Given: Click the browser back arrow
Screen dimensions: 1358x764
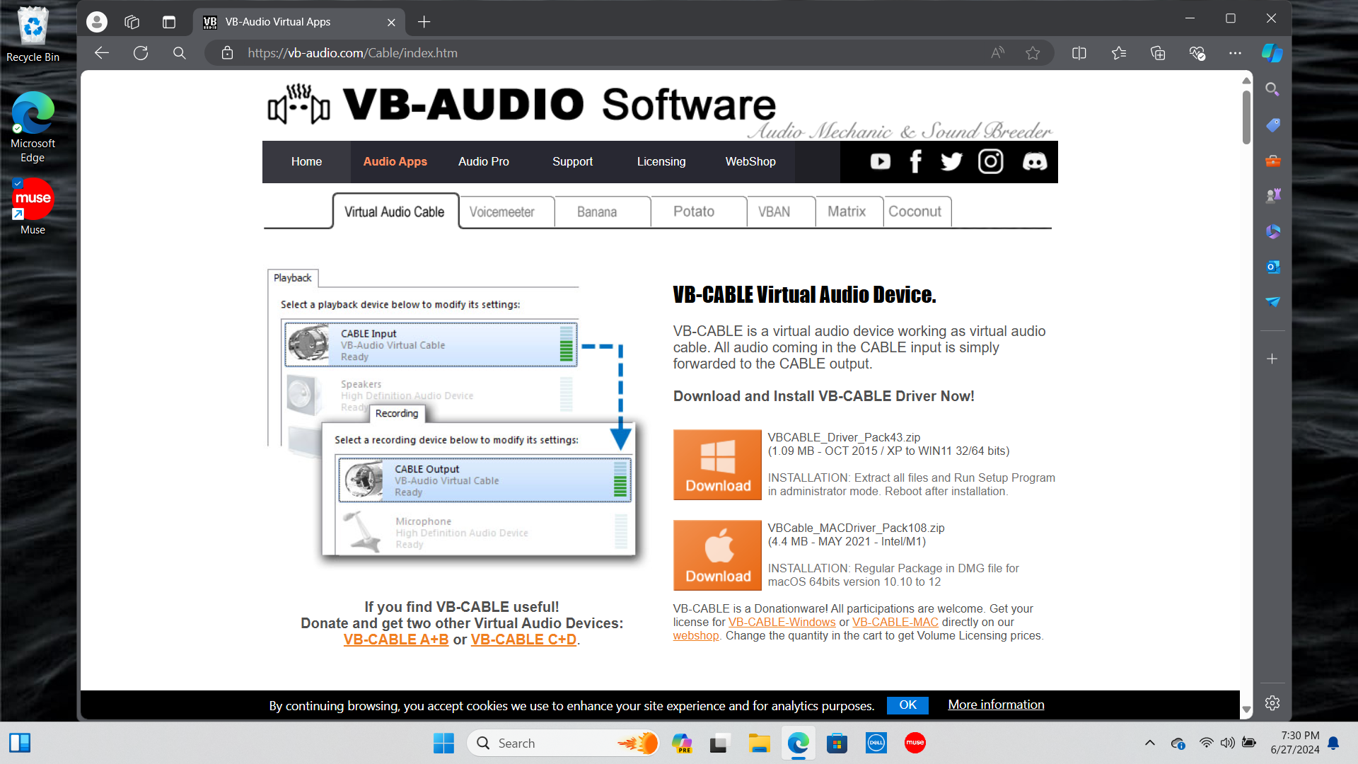Looking at the screenshot, I should click(x=102, y=53).
